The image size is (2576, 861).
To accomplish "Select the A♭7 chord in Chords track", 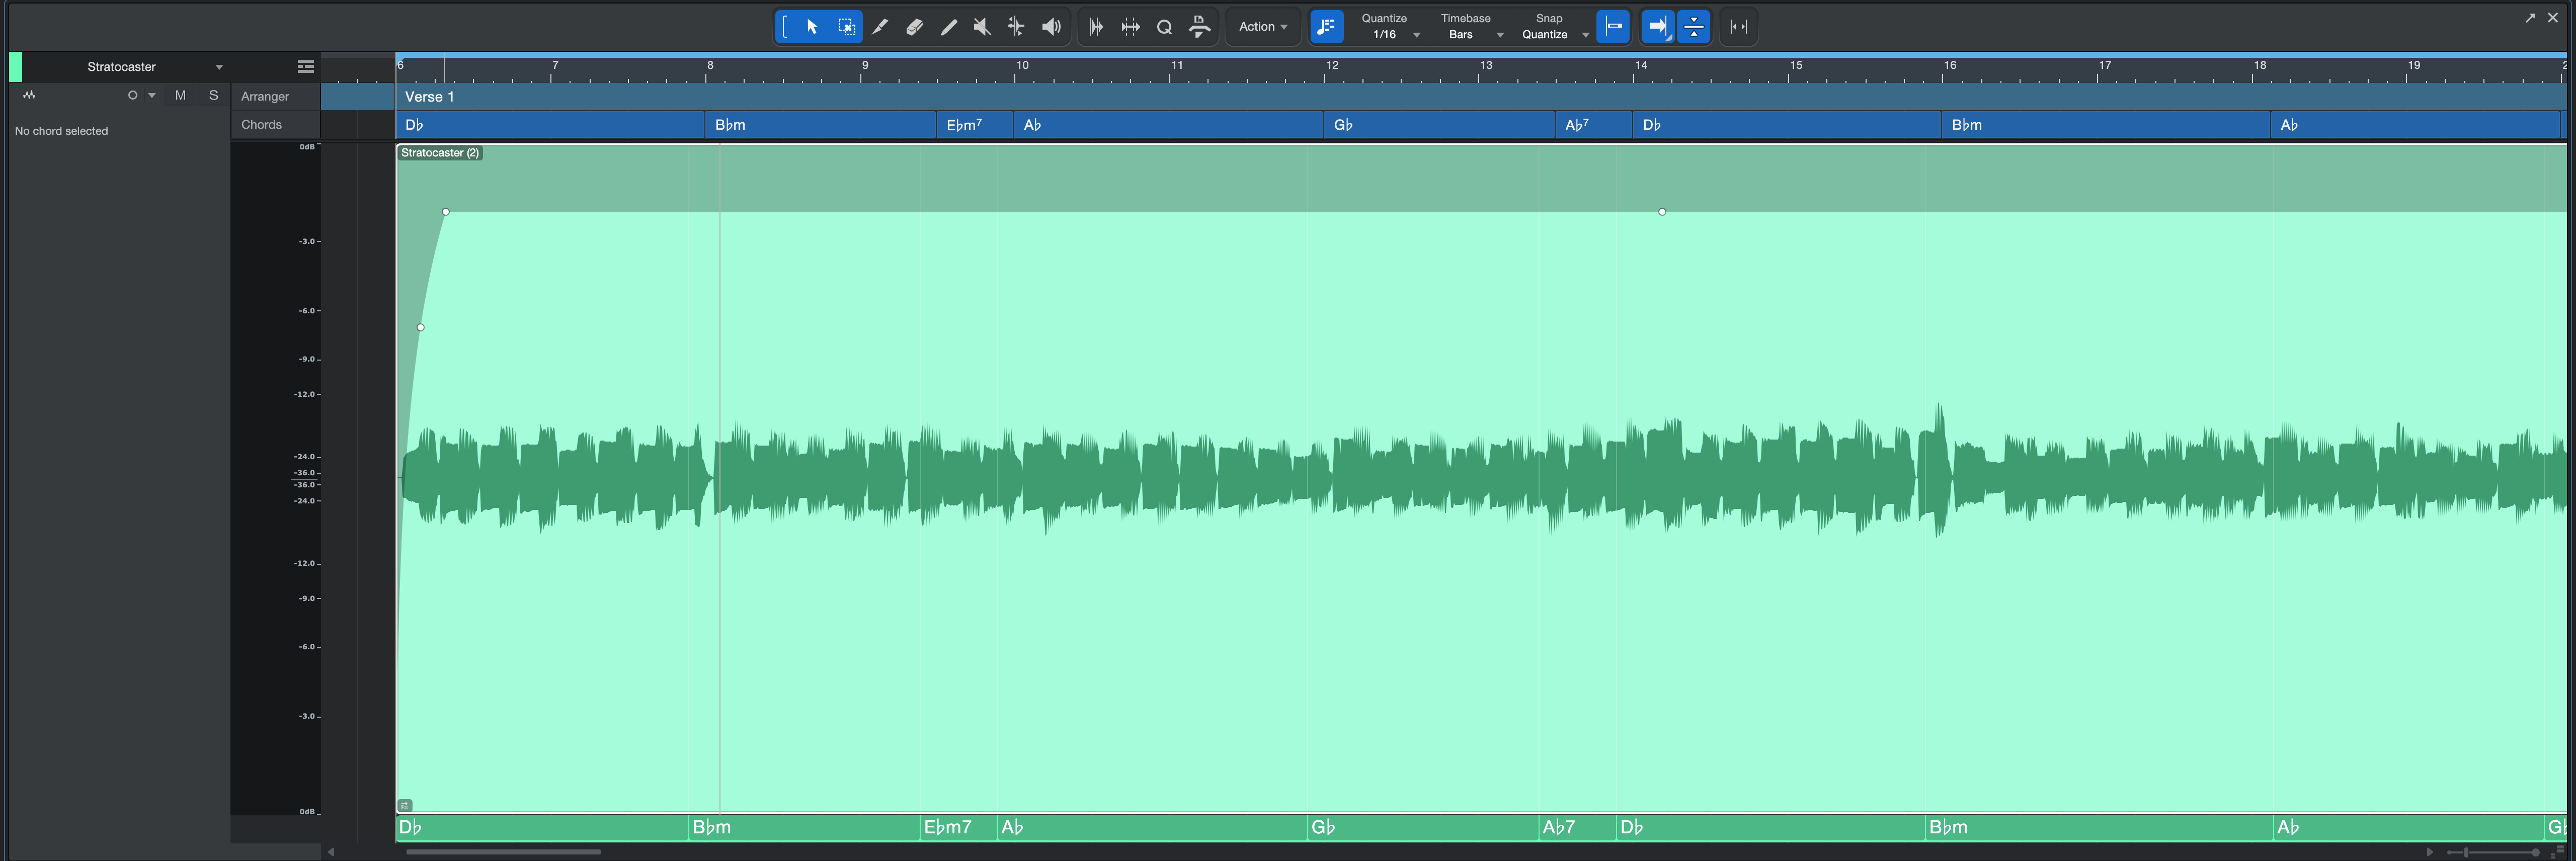I will [1594, 125].
